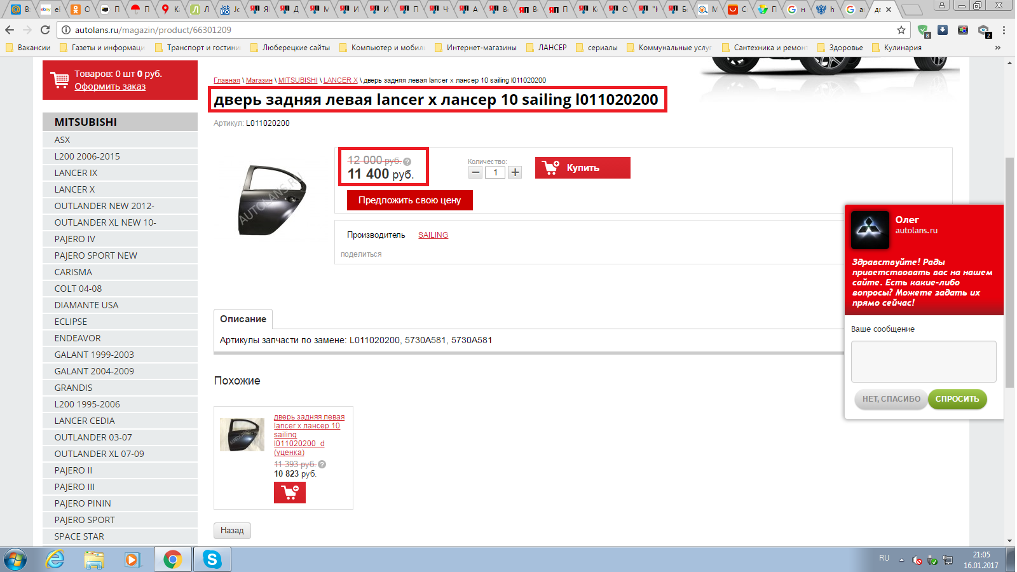Select COLT 04-08 menu item

pyautogui.click(x=120, y=289)
